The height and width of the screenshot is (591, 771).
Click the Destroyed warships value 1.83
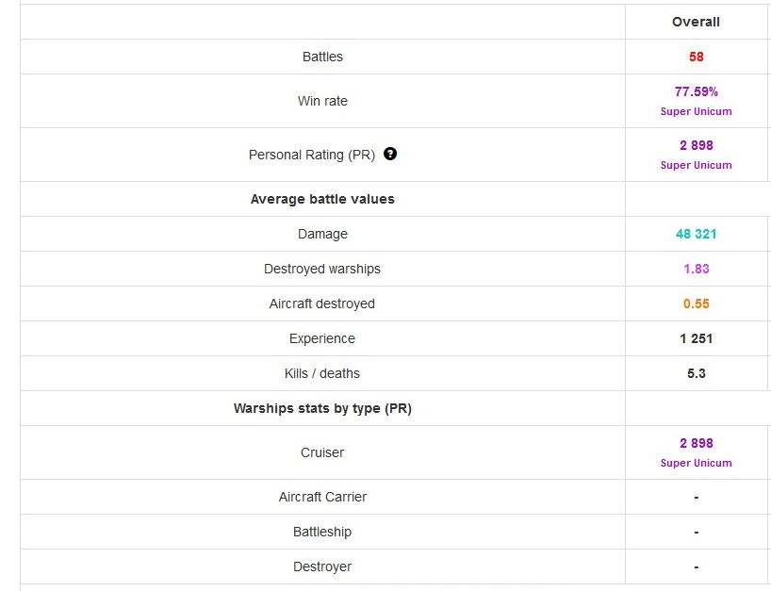pyautogui.click(x=696, y=269)
